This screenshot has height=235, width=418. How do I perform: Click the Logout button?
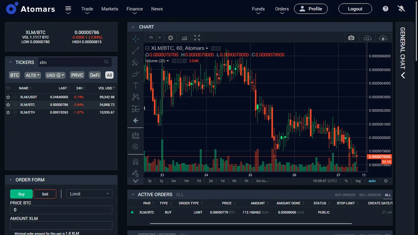[355, 9]
